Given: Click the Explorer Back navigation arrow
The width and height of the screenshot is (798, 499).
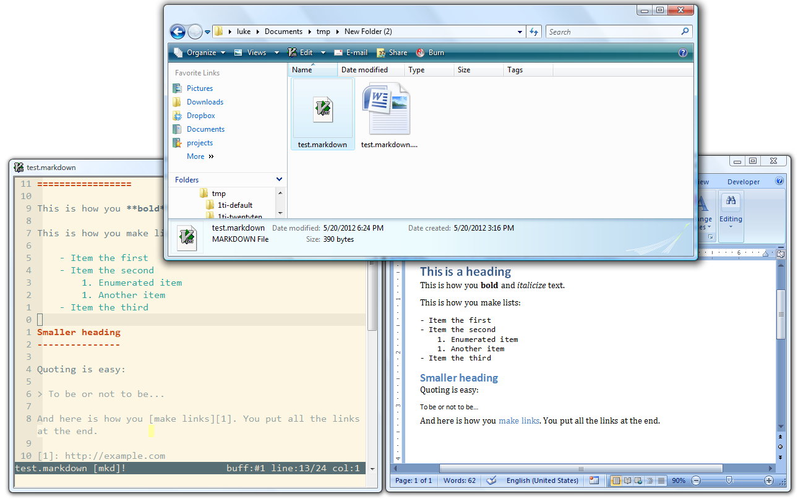Looking at the screenshot, I should coord(178,32).
